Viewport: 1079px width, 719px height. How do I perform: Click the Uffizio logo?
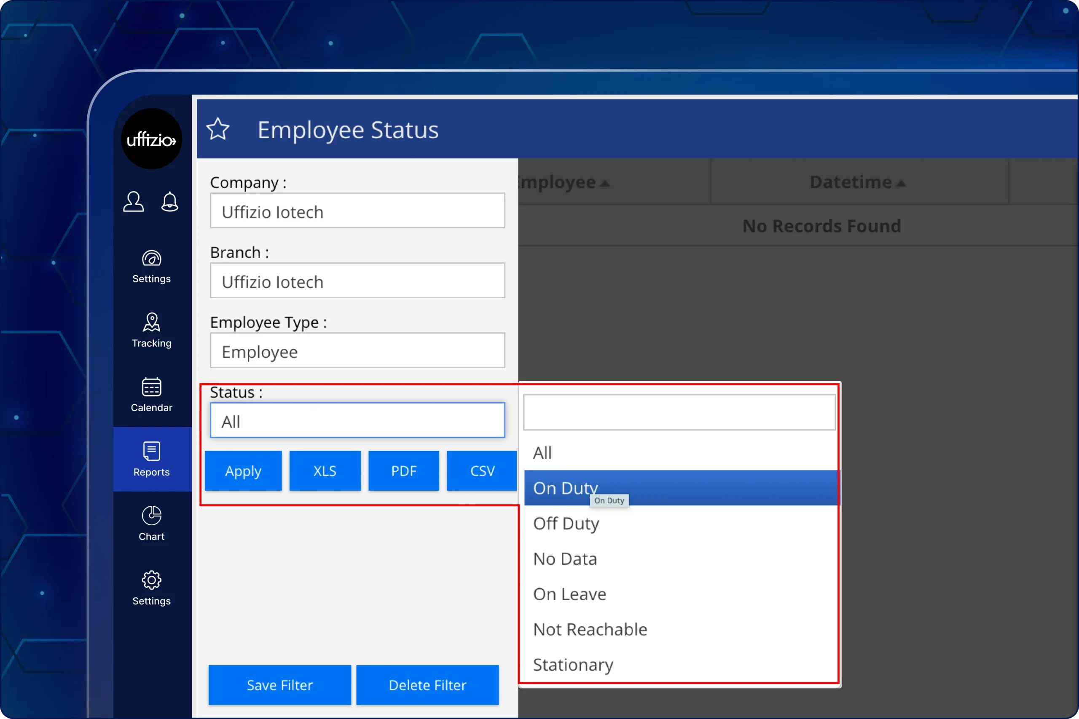point(151,139)
